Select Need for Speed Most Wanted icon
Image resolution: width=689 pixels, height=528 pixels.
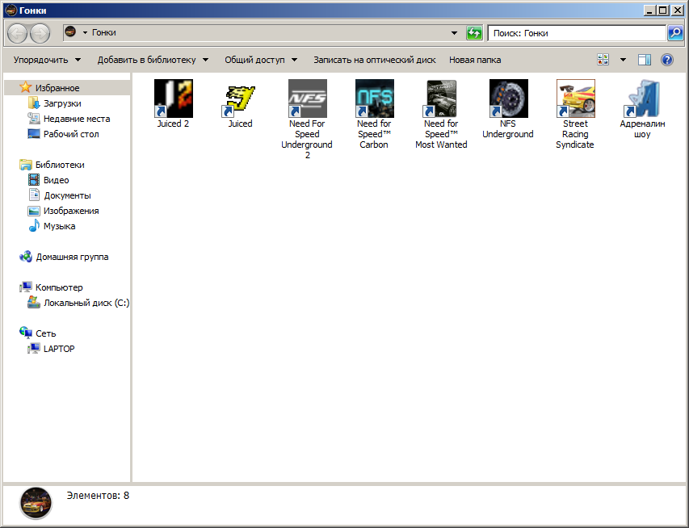click(x=441, y=98)
